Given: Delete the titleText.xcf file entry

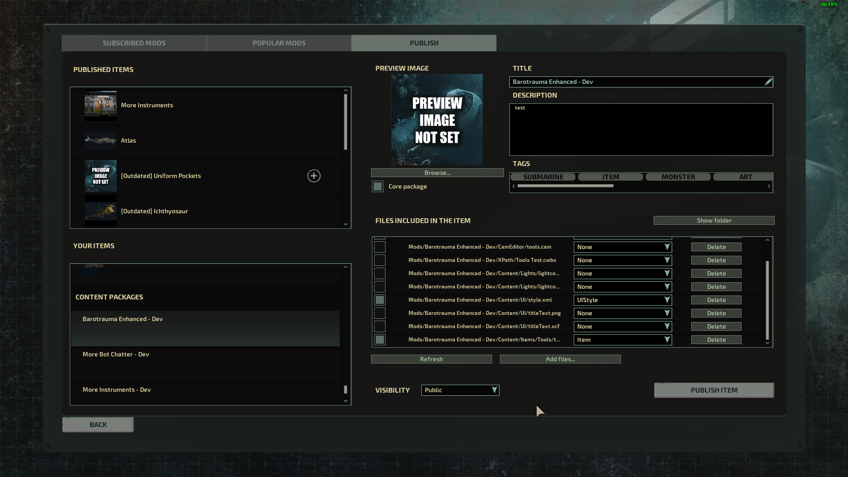Looking at the screenshot, I should [716, 326].
